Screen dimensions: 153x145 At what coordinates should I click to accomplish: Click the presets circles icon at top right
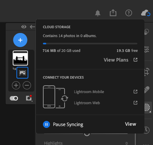point(147,32)
